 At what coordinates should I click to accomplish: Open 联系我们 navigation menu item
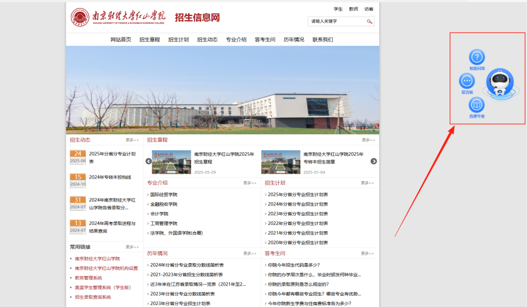click(x=323, y=40)
